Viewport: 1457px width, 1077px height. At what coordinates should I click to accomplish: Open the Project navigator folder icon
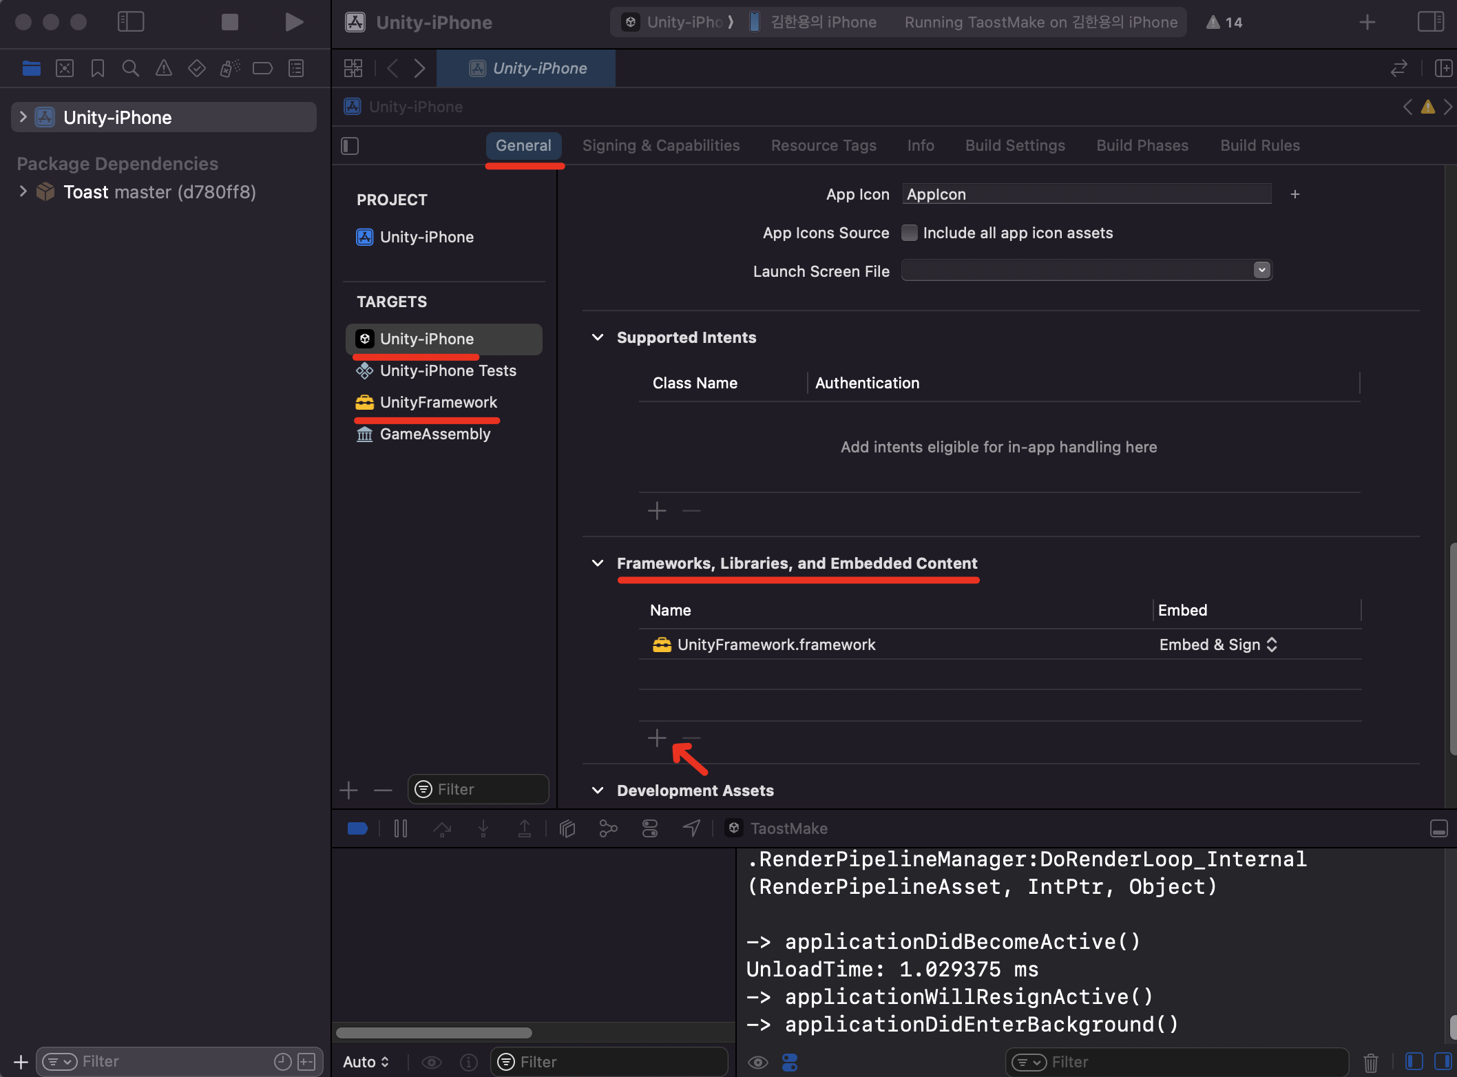coord(31,68)
